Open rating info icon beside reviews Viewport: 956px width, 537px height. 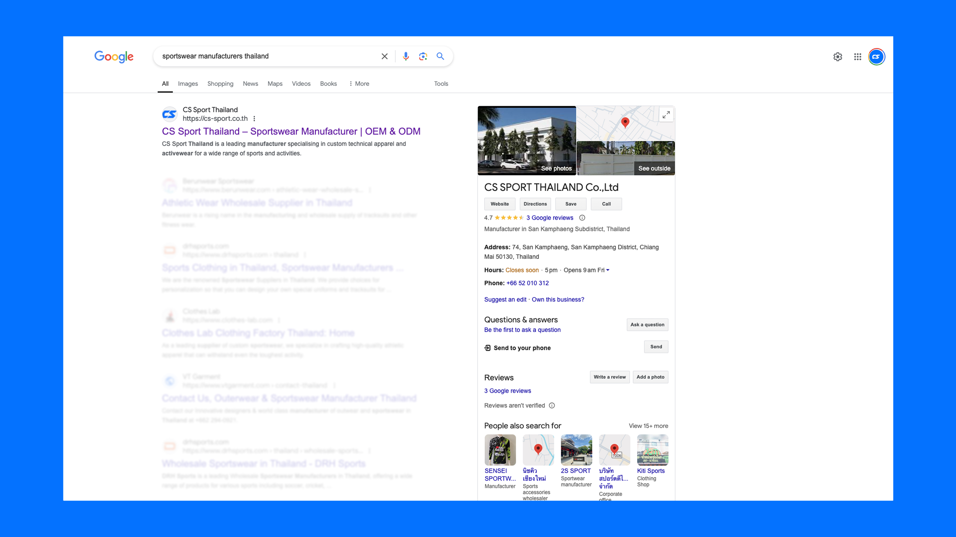click(x=582, y=218)
